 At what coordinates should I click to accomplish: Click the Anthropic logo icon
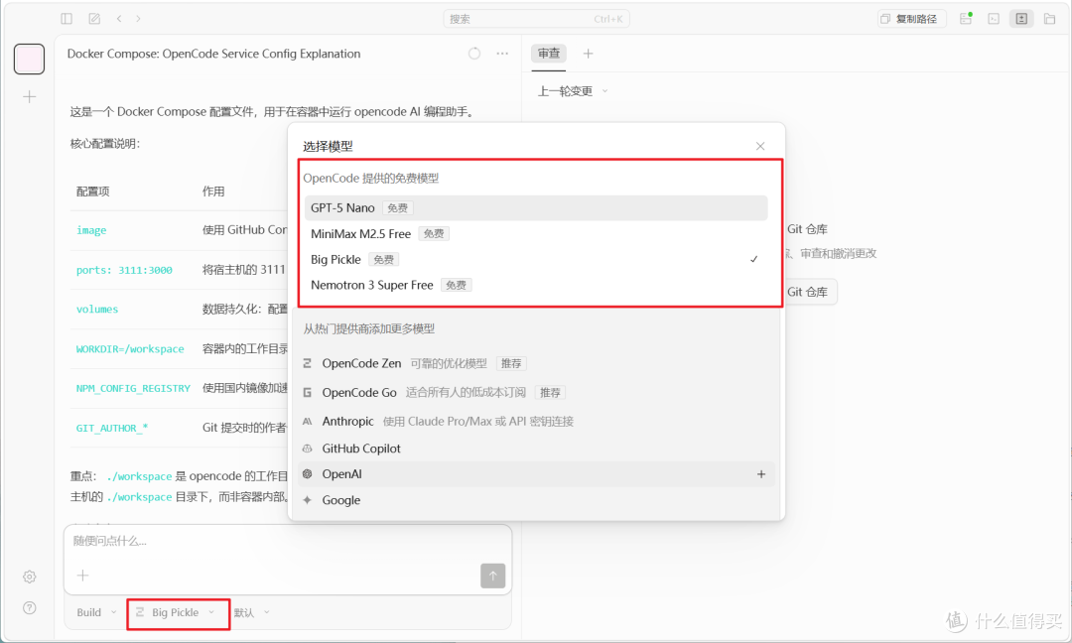click(x=307, y=421)
